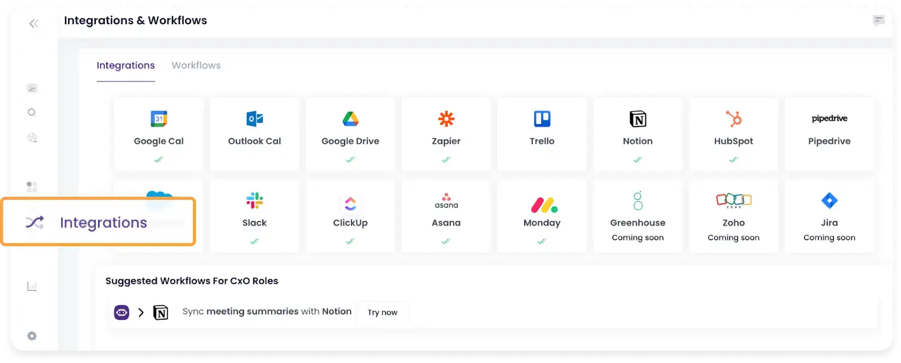Select the Zapier asterisk icon

(446, 119)
